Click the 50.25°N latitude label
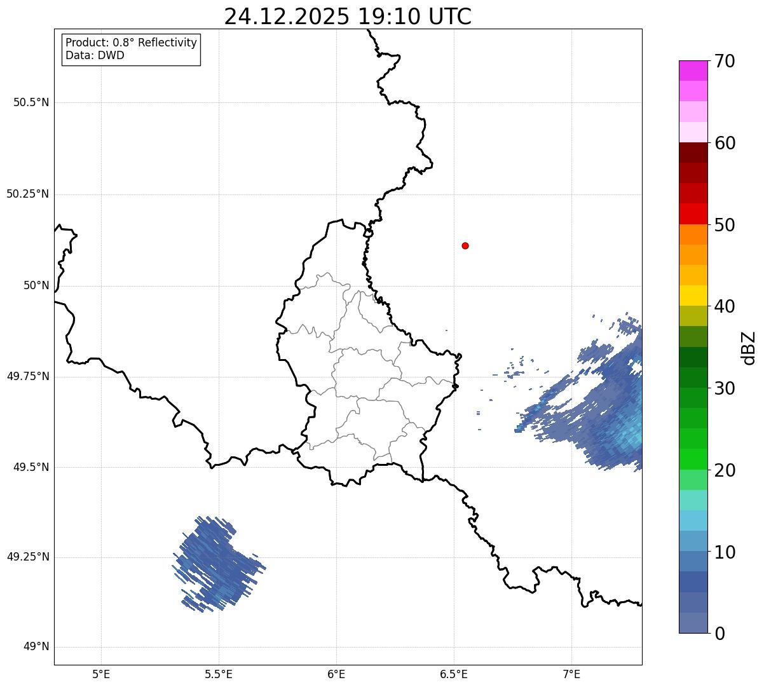764x687 pixels. 27,194
